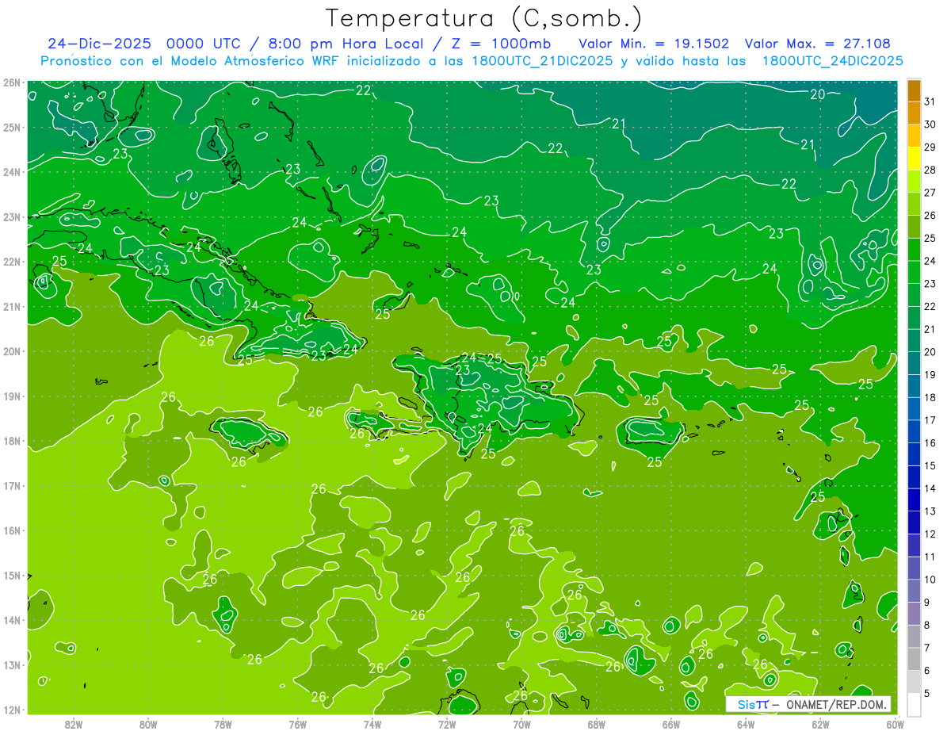Click the color scale label 10
The image size is (951, 735).
click(930, 580)
